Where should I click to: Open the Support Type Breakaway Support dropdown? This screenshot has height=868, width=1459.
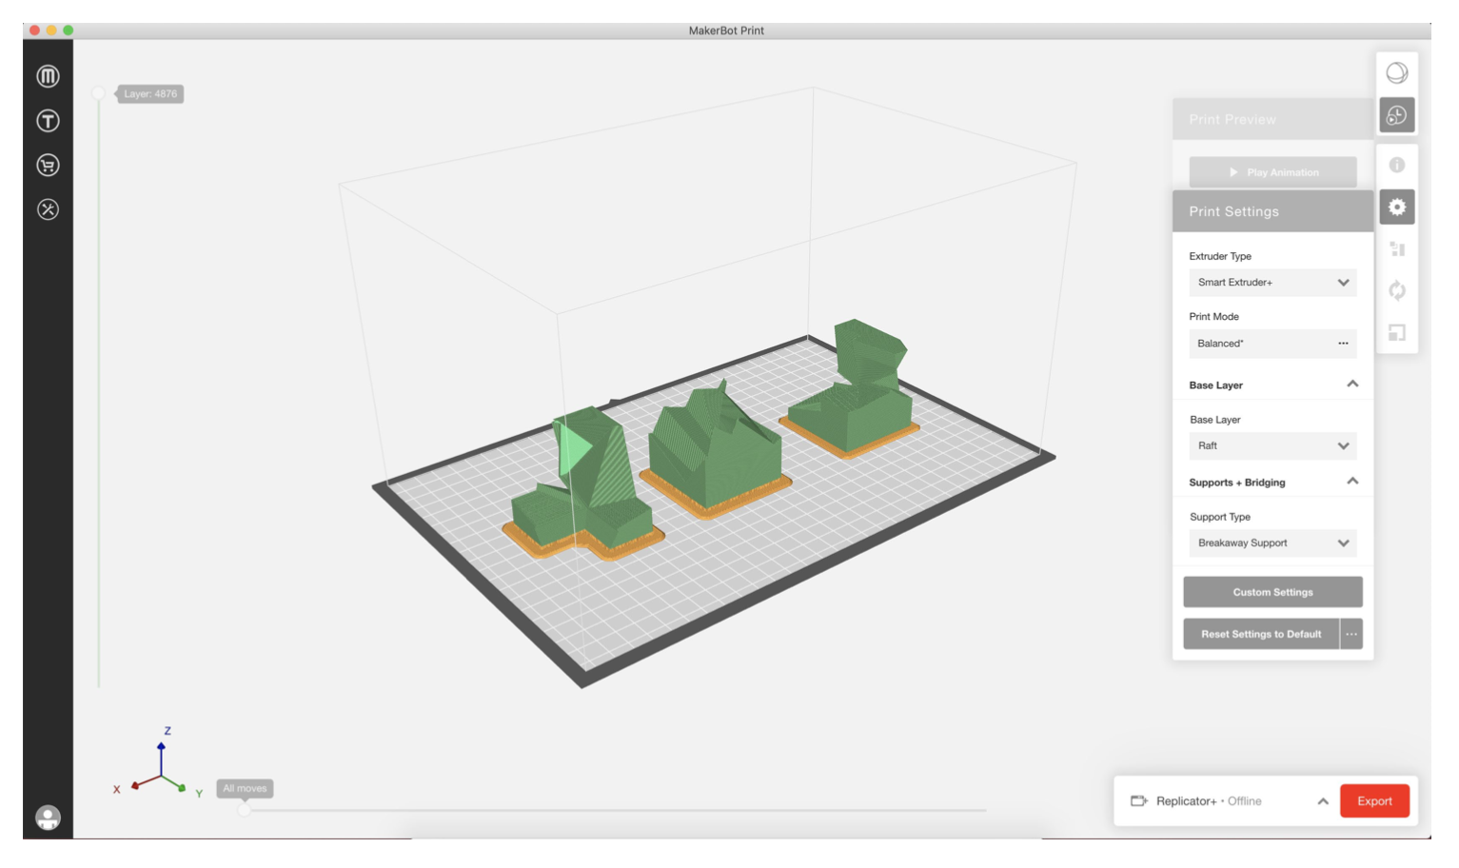pyautogui.click(x=1272, y=543)
